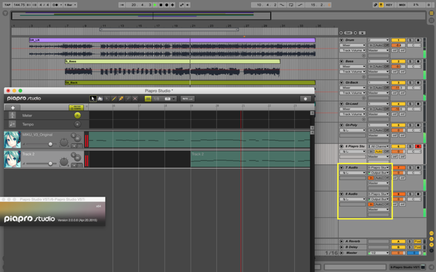Click the Drum track volume field -8.4
The width and height of the screenshot is (436, 272).
pyautogui.click(x=398, y=45)
